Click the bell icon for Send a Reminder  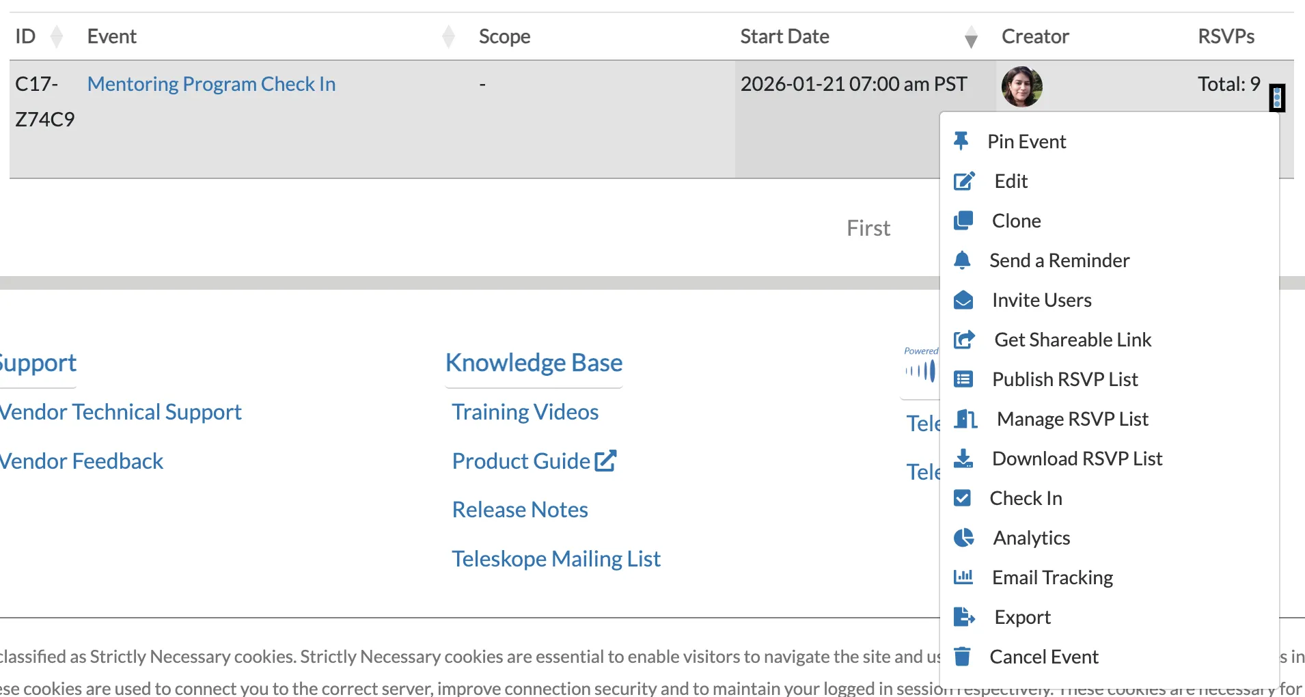tap(962, 260)
